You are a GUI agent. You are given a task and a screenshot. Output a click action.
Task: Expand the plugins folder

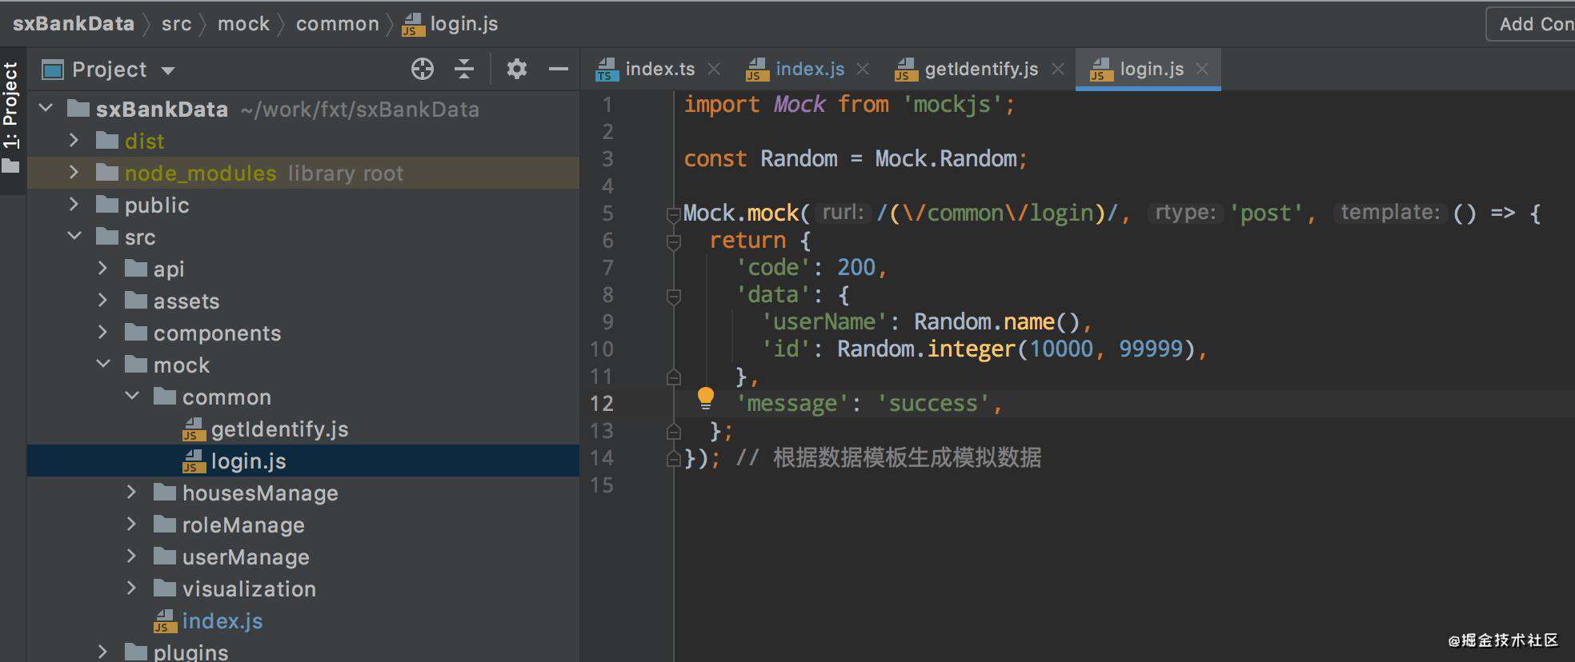click(x=102, y=652)
